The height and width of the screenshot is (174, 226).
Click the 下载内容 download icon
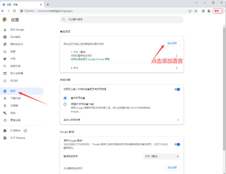coord(5,98)
